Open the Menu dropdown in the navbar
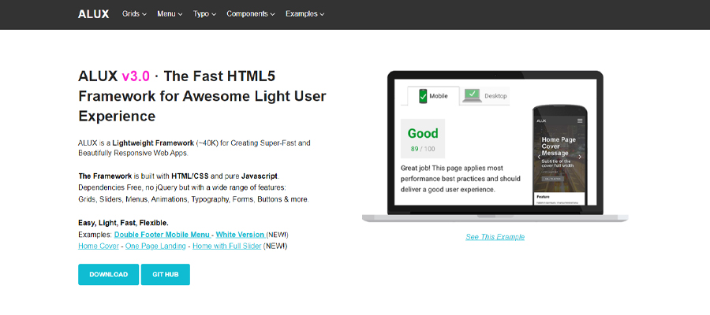 pos(170,13)
